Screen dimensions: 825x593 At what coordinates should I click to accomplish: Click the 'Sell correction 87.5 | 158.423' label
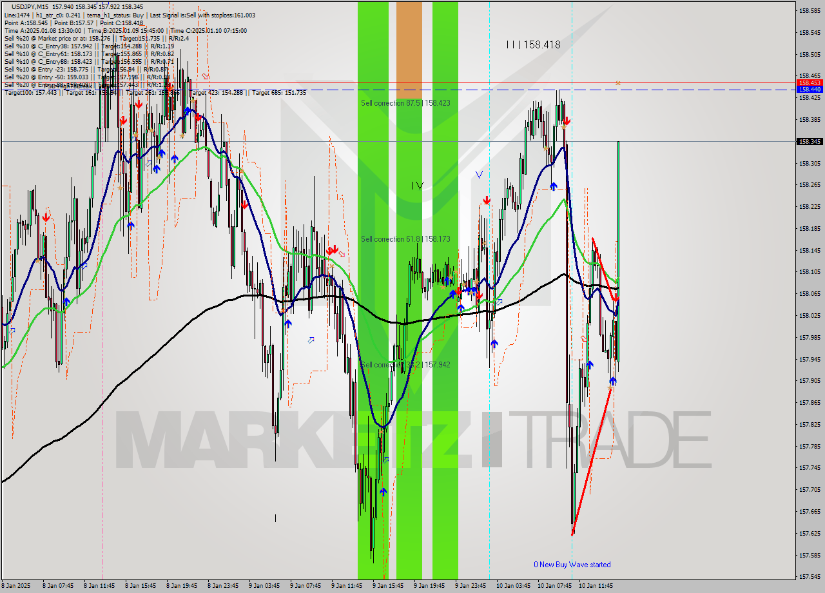point(405,102)
